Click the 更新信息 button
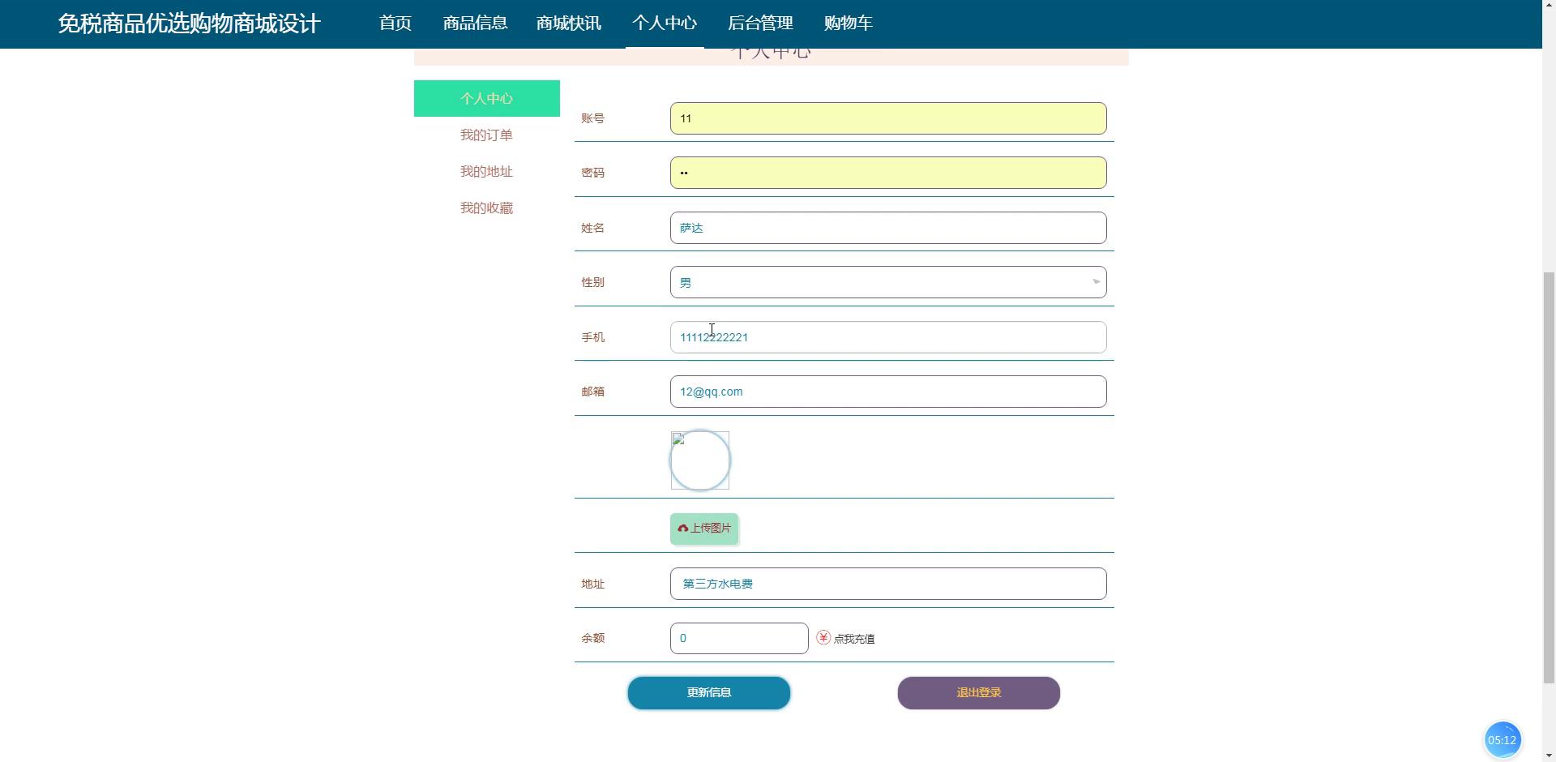1556x762 pixels. (709, 693)
